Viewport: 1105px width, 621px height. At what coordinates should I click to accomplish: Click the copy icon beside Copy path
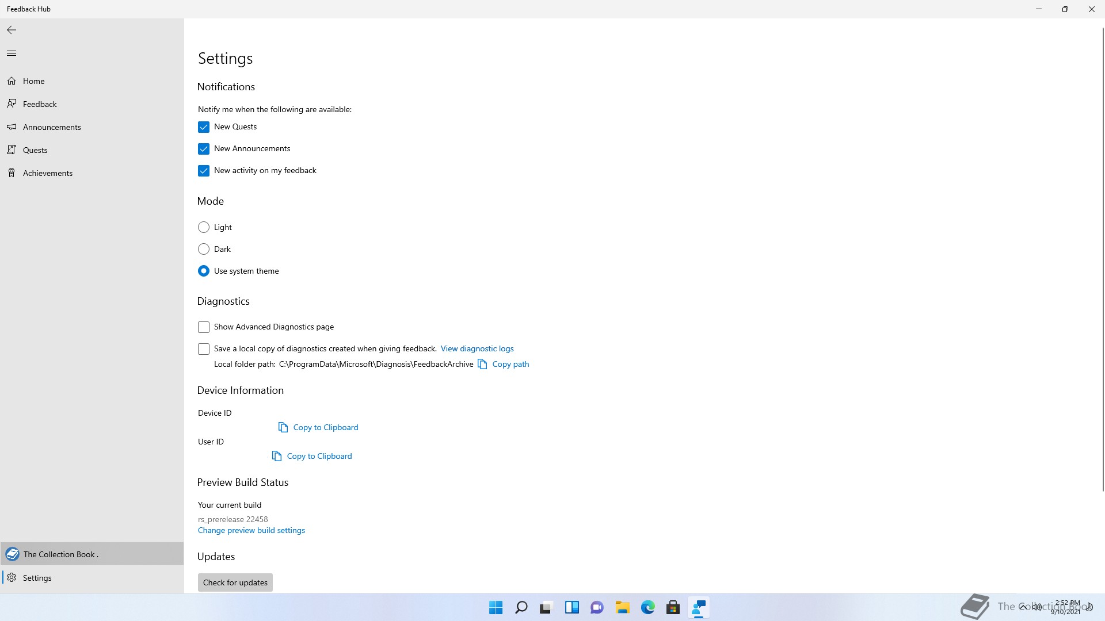482,364
